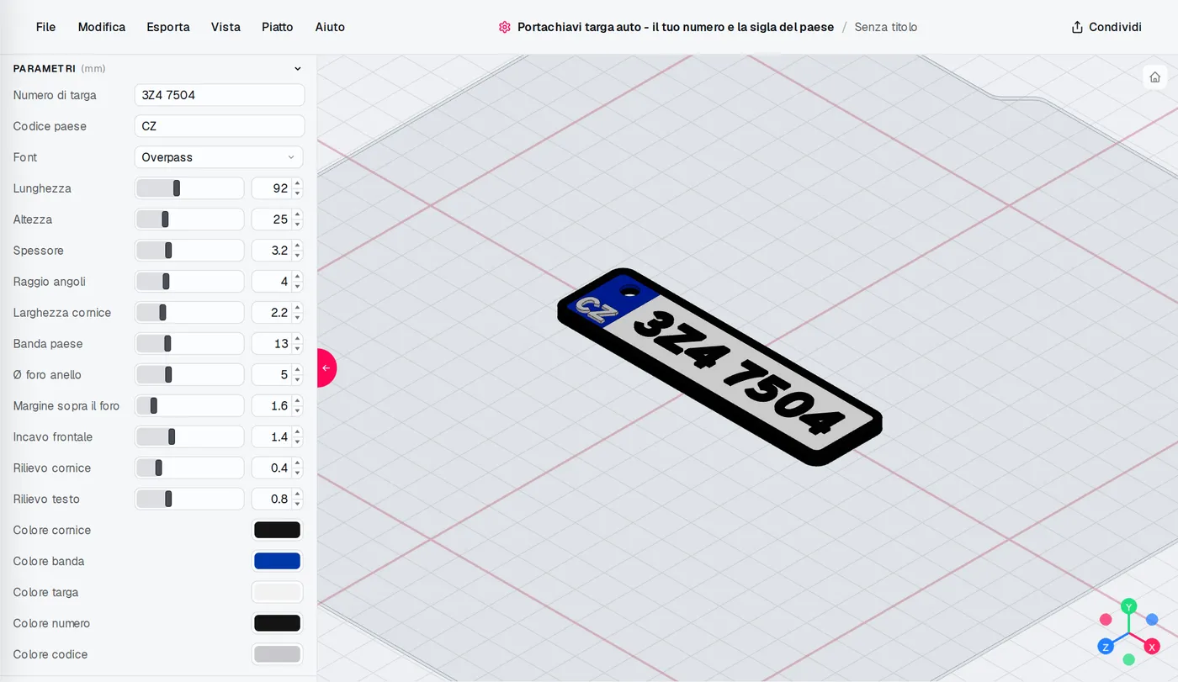Decrease the Altezza stepper value
1178x682 pixels.
[297, 225]
